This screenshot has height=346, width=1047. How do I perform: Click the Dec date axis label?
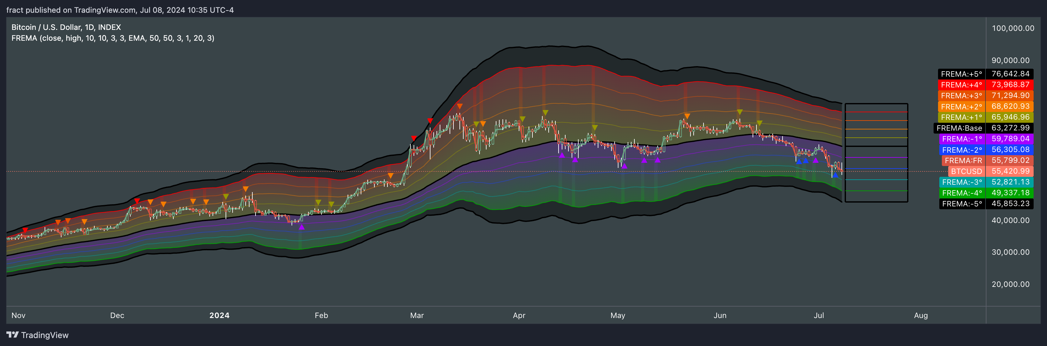[x=117, y=315]
